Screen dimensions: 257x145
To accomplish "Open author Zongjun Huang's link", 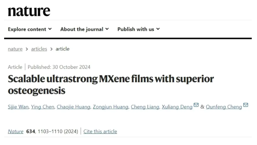I will pos(111,107).
